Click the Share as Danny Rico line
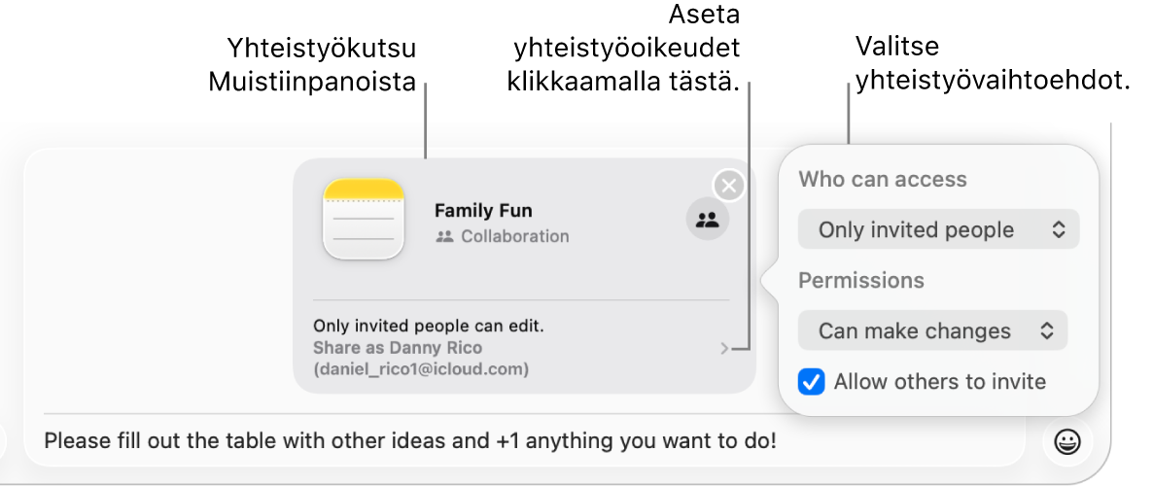Screen dimensions: 1153x486 398,348
